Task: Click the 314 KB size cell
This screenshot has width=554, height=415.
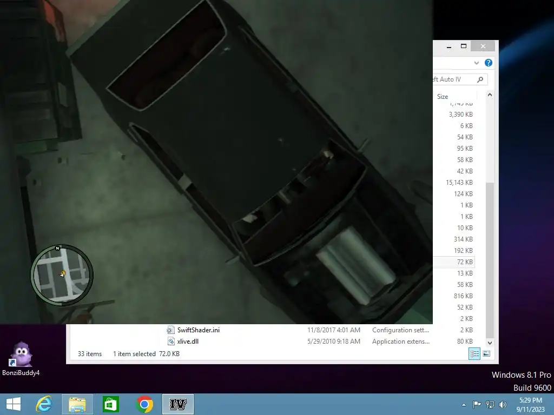Action: tap(463, 239)
